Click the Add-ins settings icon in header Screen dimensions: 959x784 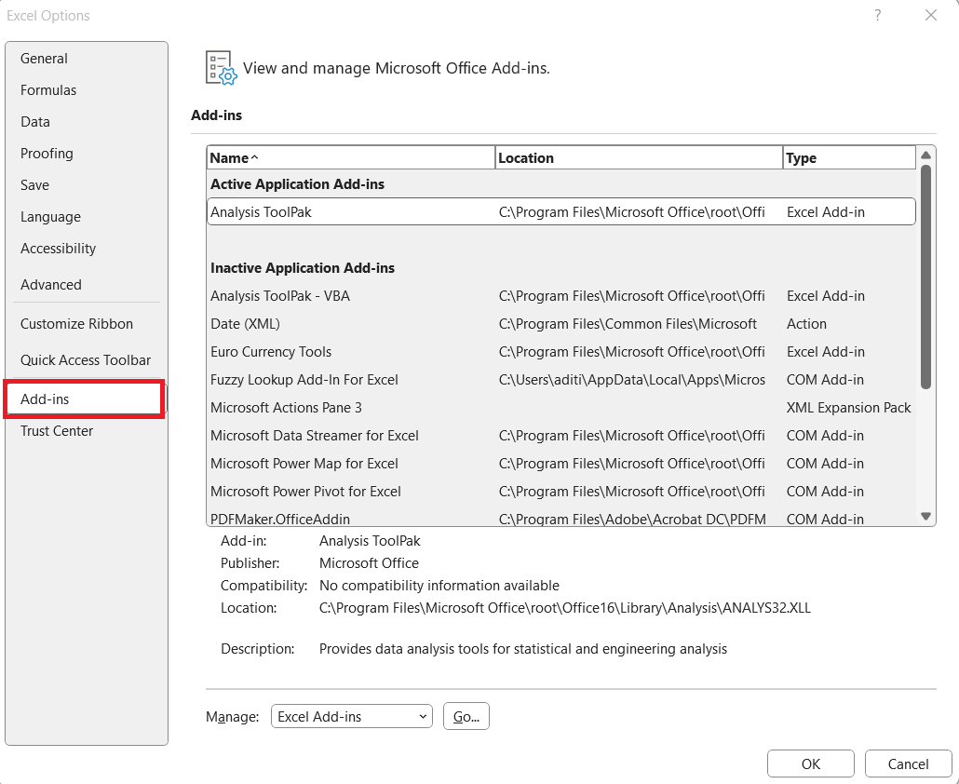(221, 68)
